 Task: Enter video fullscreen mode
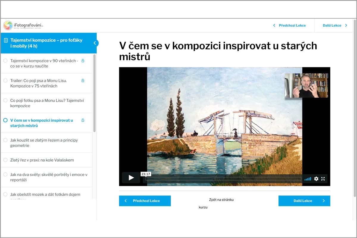[323, 179]
